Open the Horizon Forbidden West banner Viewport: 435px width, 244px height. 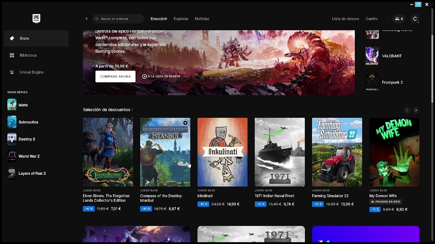tap(219, 63)
